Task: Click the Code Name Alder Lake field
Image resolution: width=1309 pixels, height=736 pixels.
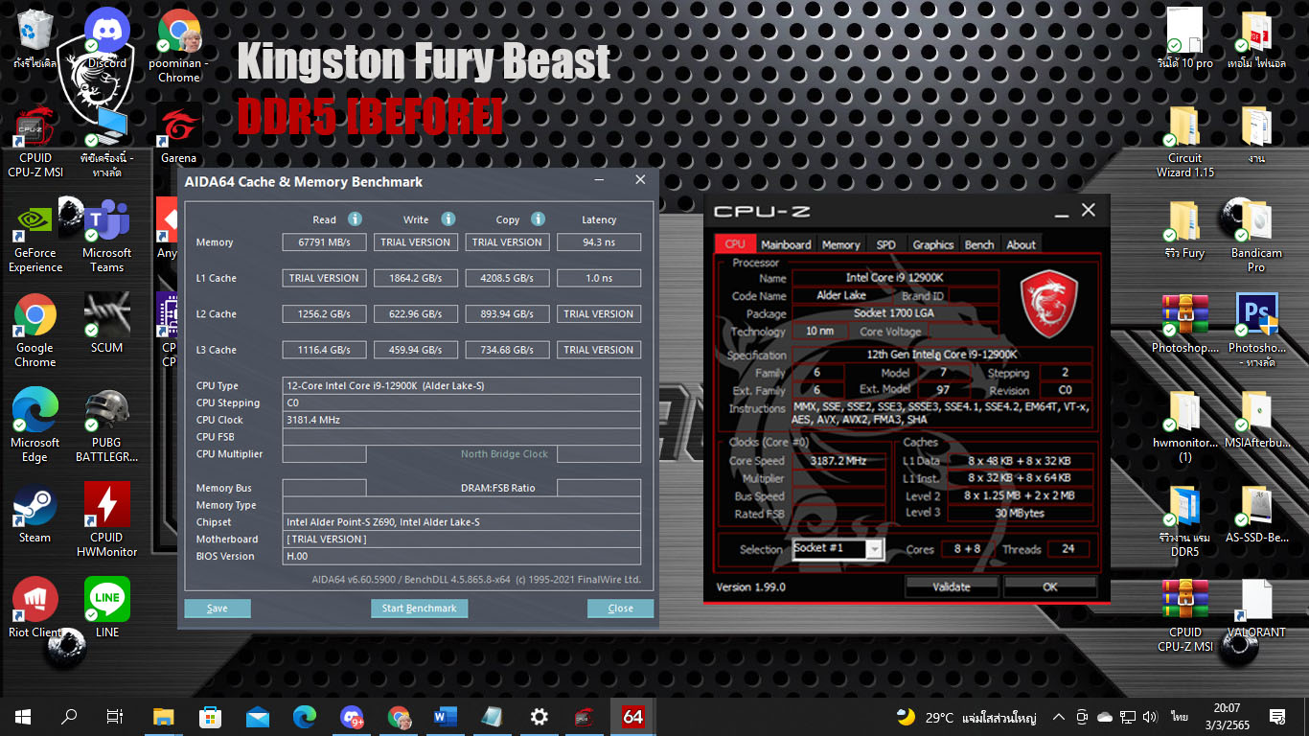Action: coord(841,296)
